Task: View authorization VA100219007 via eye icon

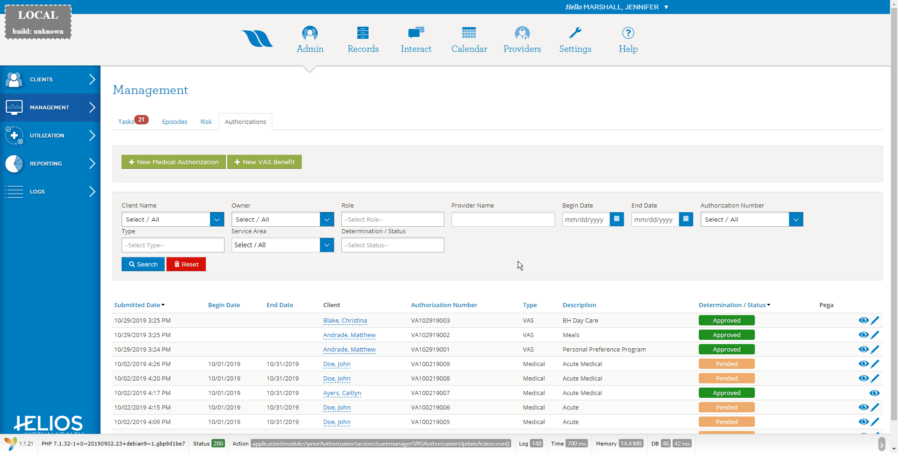Action: click(x=874, y=393)
